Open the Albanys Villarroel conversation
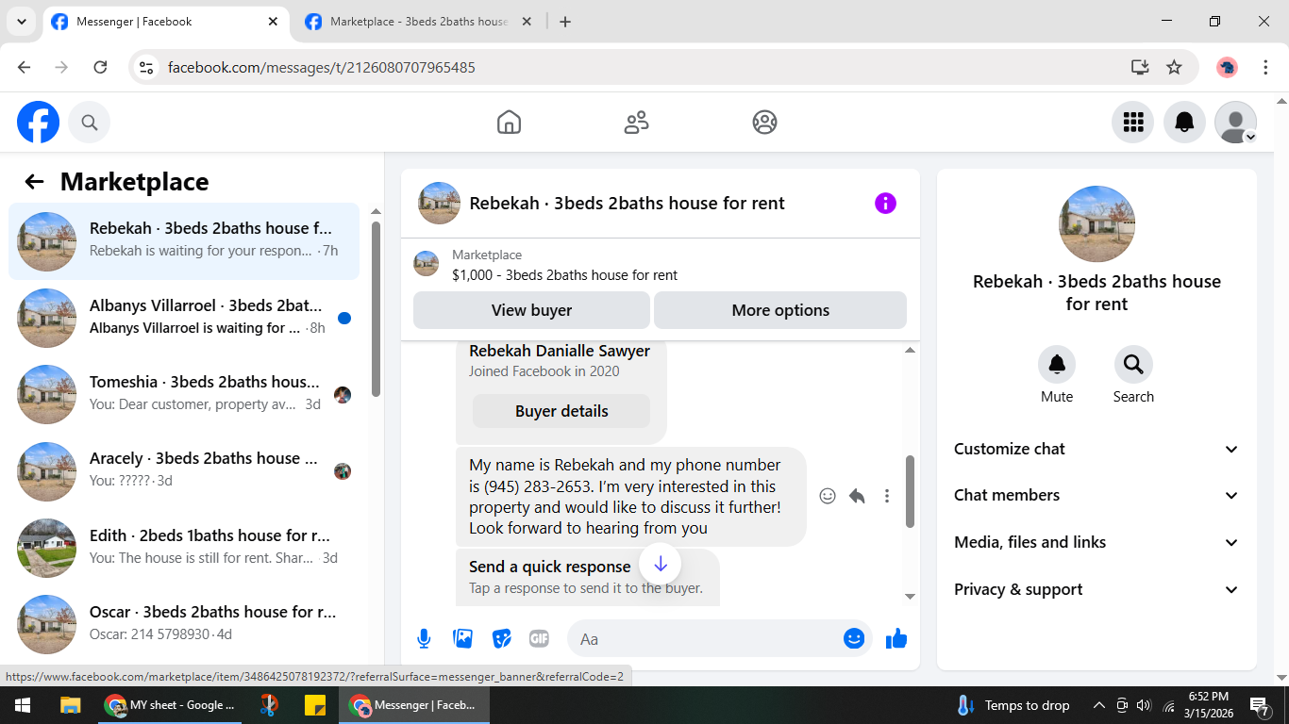This screenshot has height=724, width=1289. (x=184, y=318)
